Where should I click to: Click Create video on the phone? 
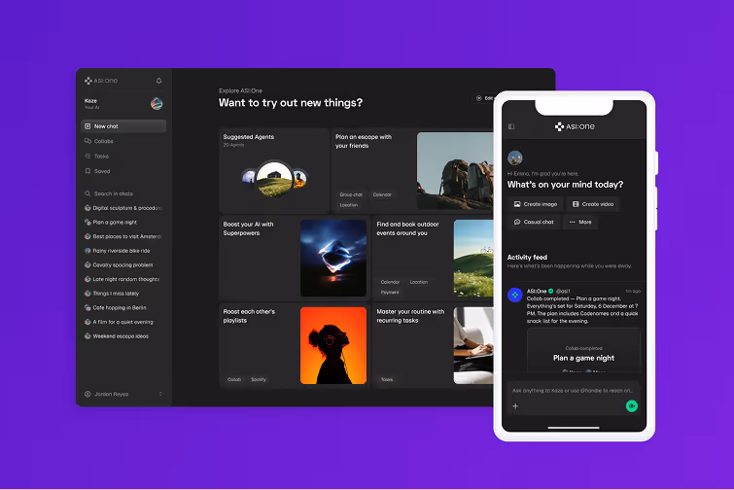point(593,204)
